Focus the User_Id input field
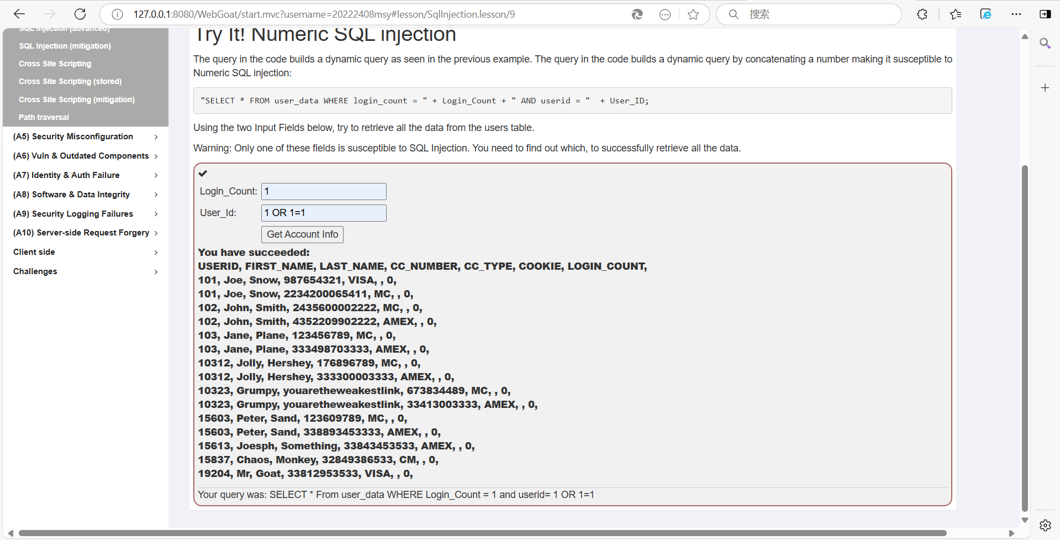 click(324, 213)
